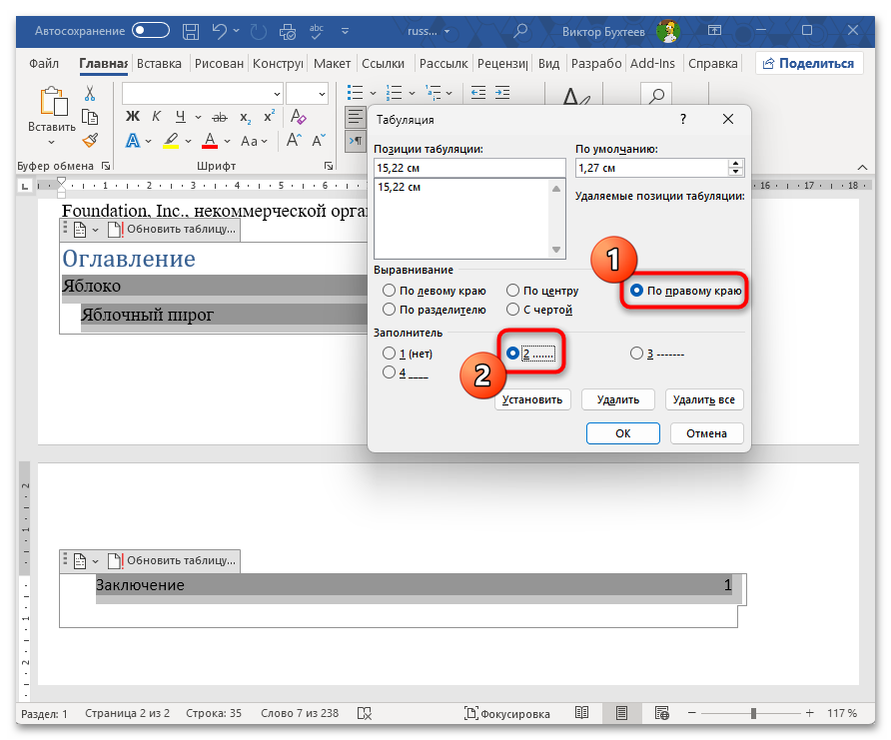
Task: Click the Поделиться button
Action: point(809,63)
